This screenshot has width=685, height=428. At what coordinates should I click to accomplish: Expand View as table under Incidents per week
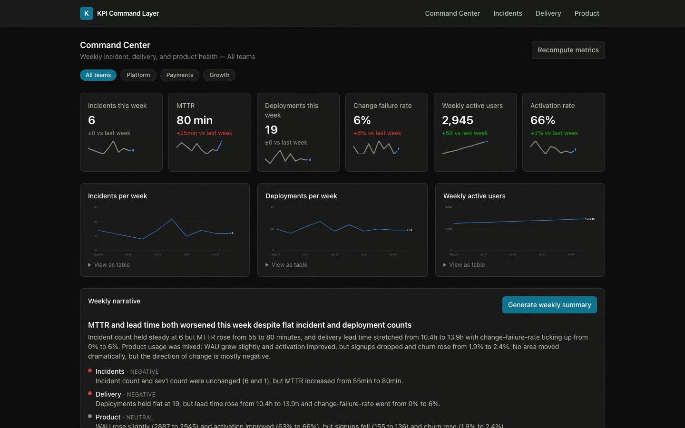[x=109, y=265]
